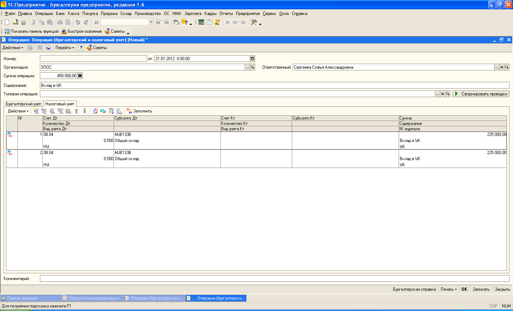Click Быстрое освоение button
The image size is (513, 311).
tap(82, 31)
